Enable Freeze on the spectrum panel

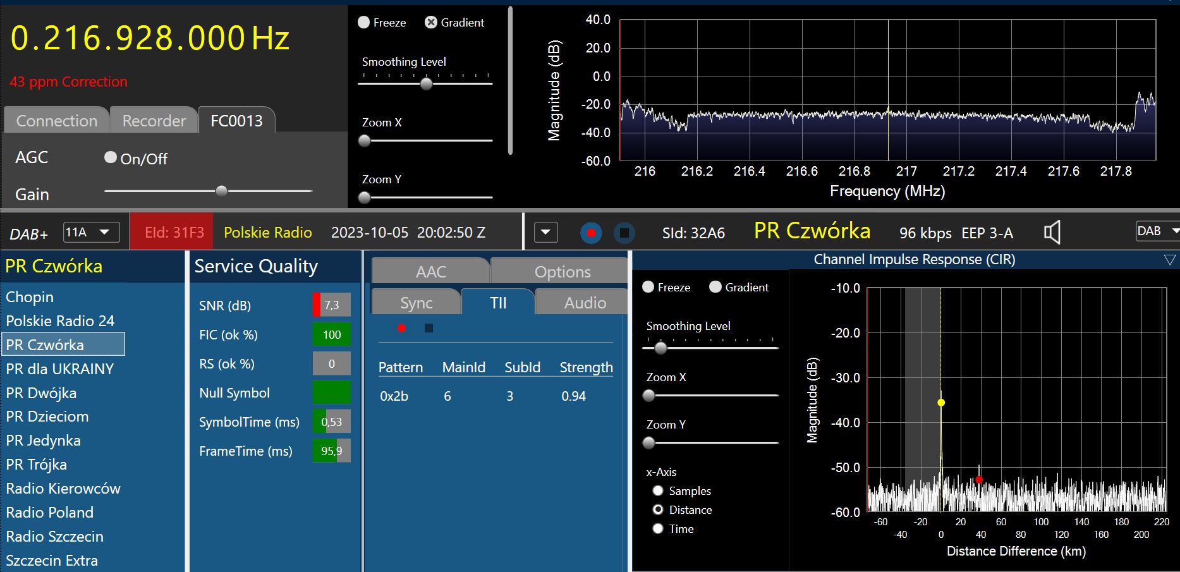[x=364, y=22]
